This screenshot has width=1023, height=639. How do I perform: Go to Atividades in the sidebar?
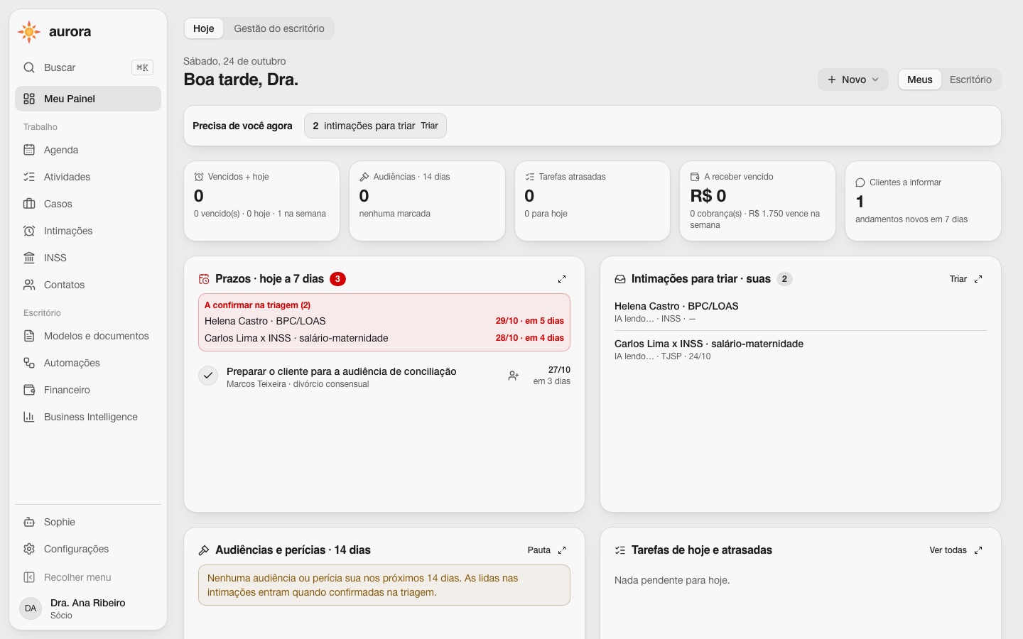[x=88, y=177]
